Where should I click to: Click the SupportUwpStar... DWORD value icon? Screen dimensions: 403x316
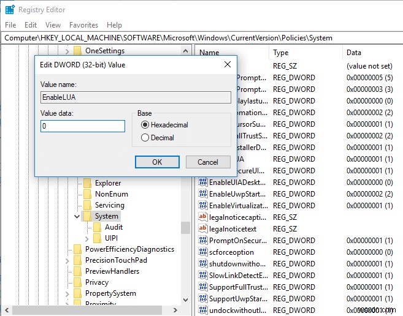coord(203,298)
